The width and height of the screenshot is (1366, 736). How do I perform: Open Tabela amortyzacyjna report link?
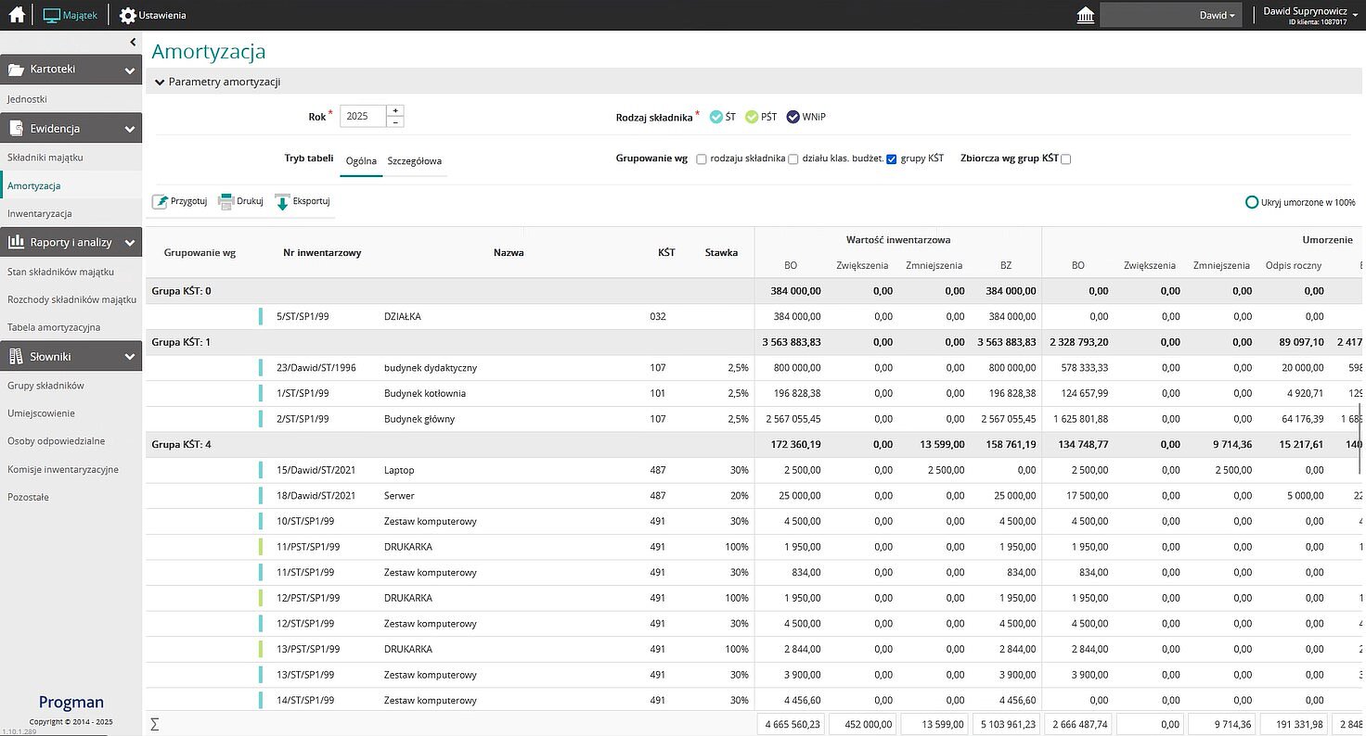[x=54, y=327]
